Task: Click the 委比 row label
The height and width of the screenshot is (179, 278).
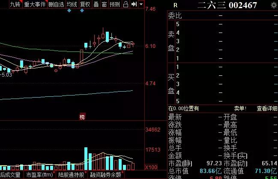Action: [x=175, y=15]
